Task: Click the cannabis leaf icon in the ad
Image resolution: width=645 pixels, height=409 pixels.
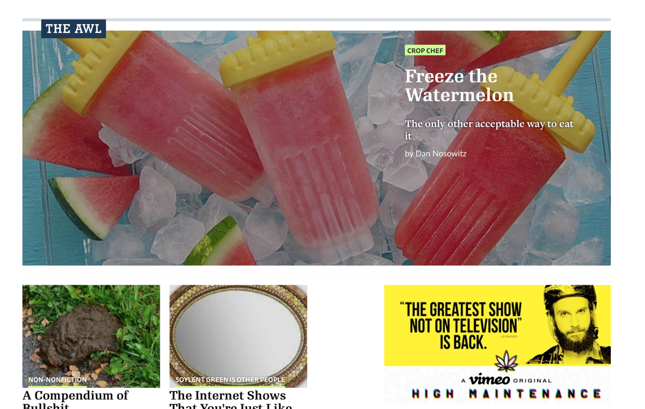Action: click(506, 360)
